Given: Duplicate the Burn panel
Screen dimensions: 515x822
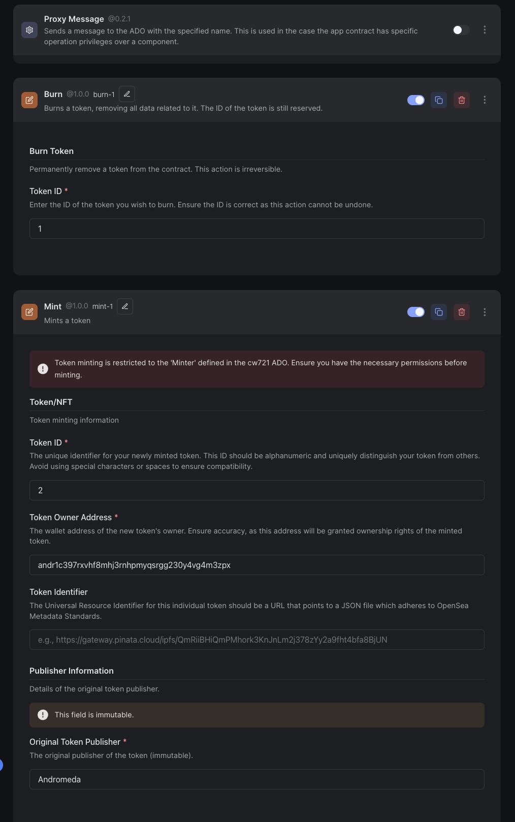Looking at the screenshot, I should pyautogui.click(x=439, y=100).
